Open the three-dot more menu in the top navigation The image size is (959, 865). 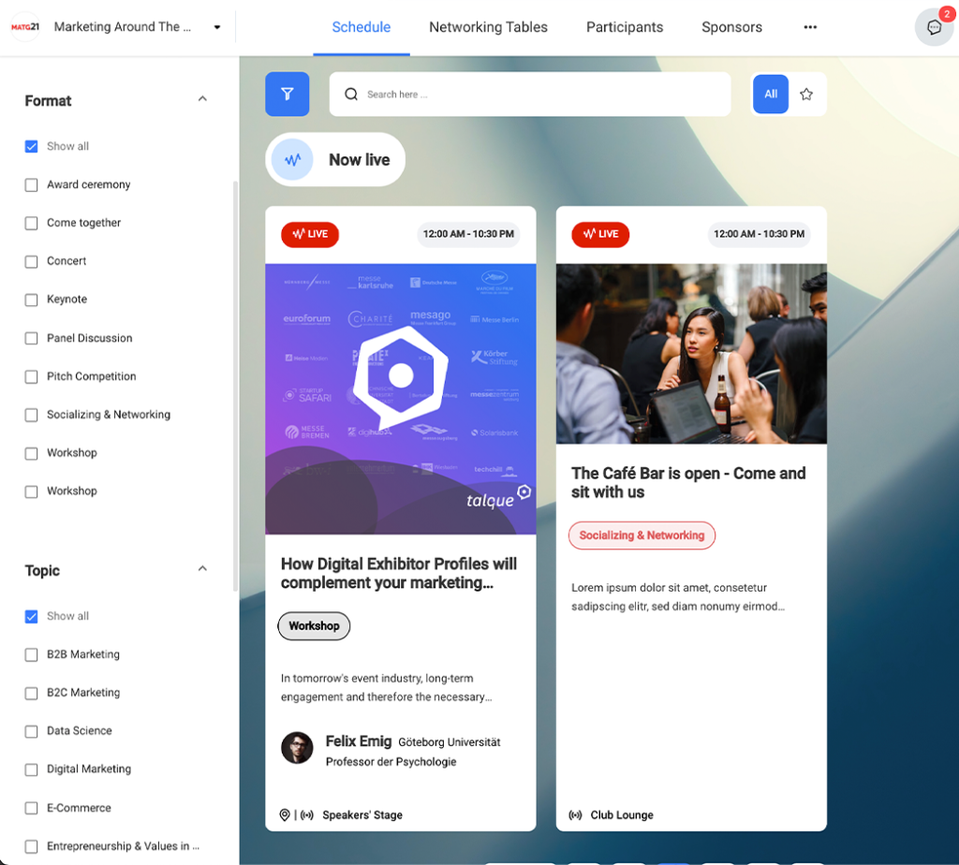coord(810,27)
